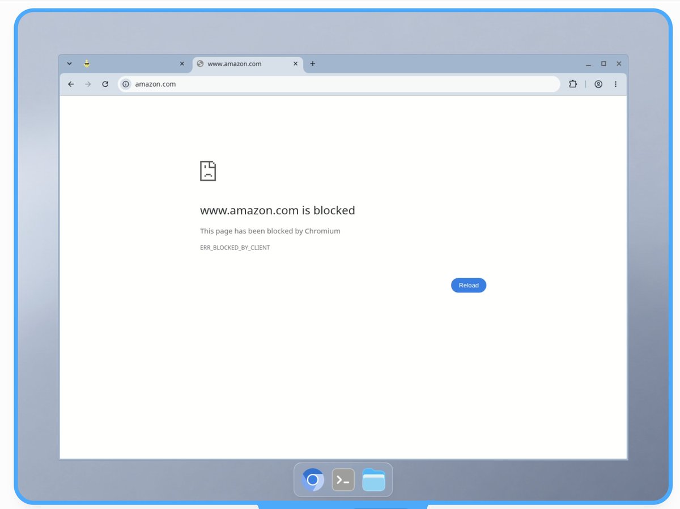
Task: Open the Extensions puzzle icon
Action: (x=573, y=84)
